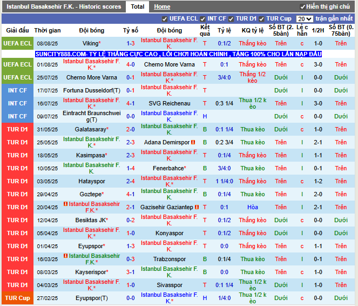Click the 0-3 score against Trabzonspor
This screenshot has width=358, height=306.
131,259
